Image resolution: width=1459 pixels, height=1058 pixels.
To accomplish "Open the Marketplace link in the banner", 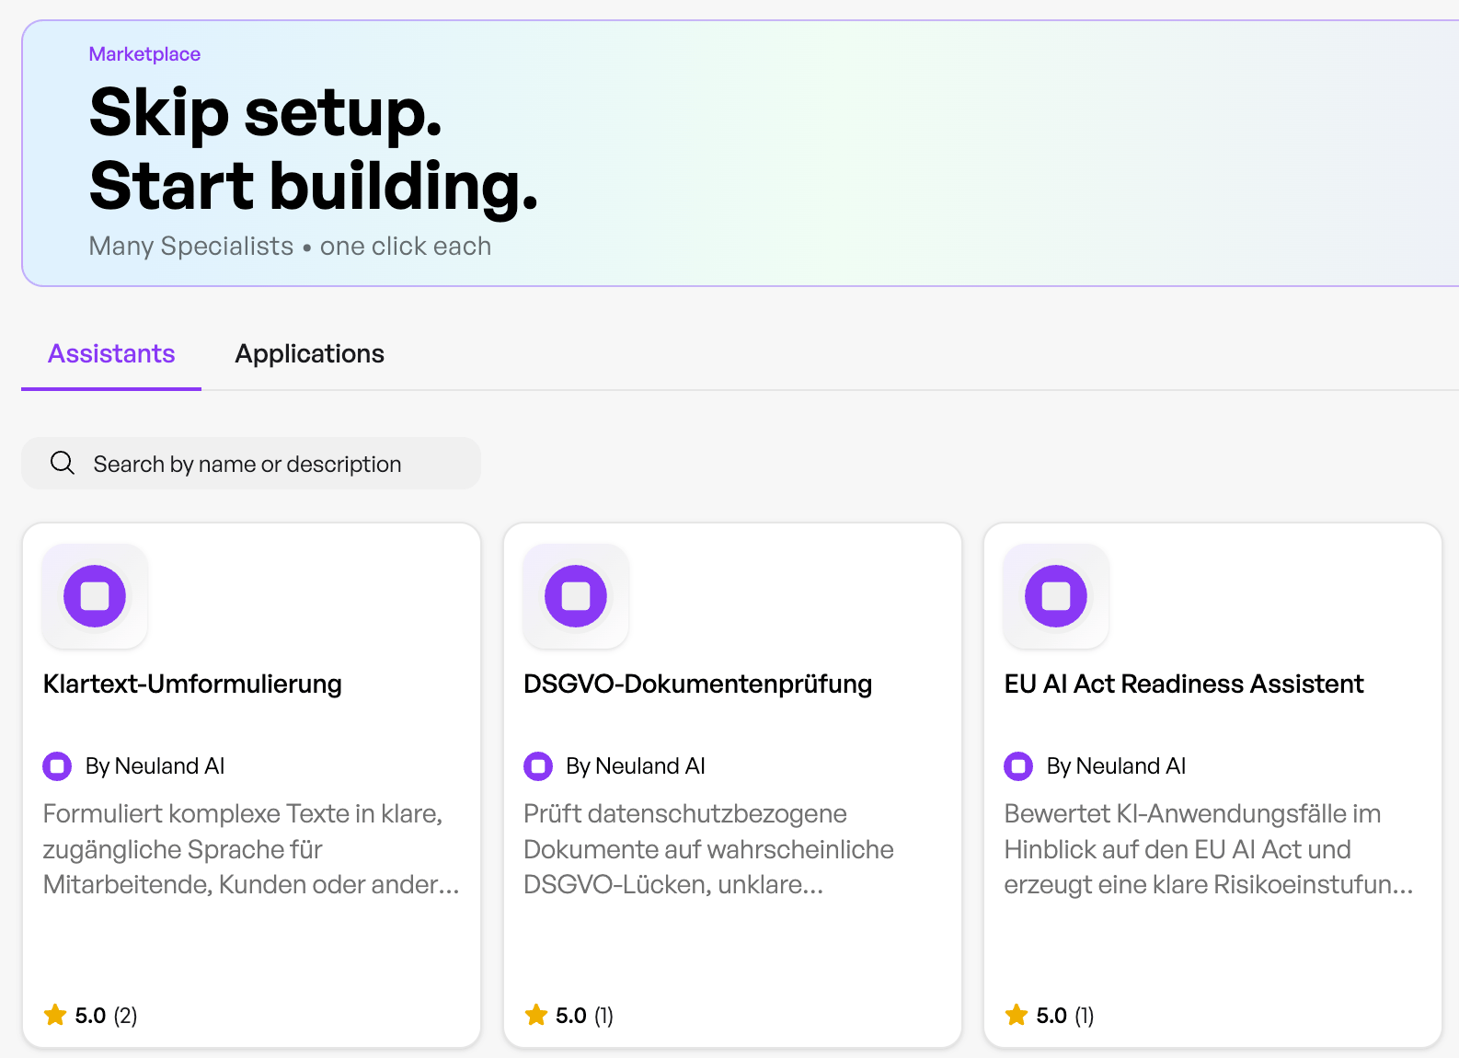I will [x=144, y=54].
